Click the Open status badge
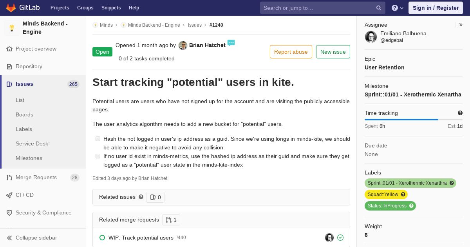The height and width of the screenshot is (247, 470). click(x=102, y=52)
